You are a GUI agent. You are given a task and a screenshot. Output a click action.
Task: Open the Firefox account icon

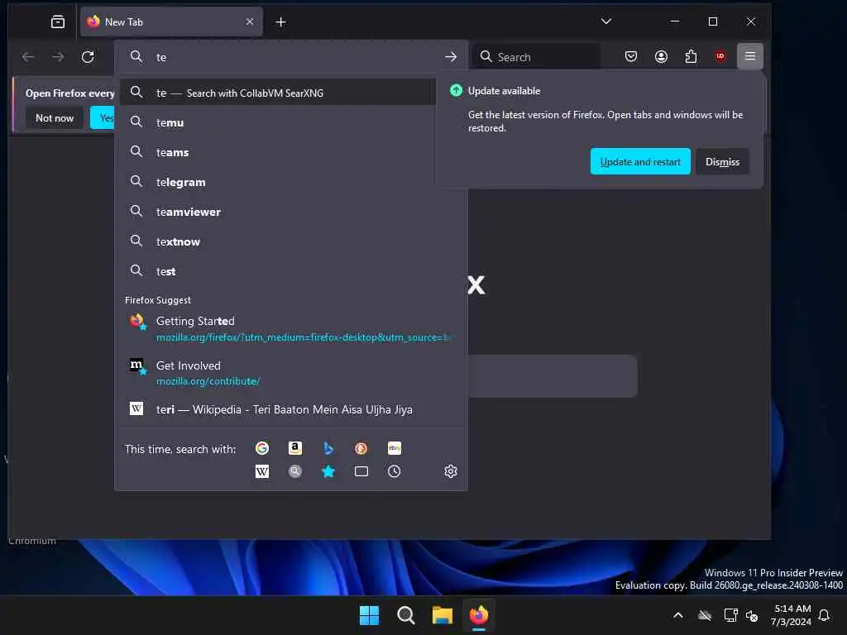(x=661, y=57)
